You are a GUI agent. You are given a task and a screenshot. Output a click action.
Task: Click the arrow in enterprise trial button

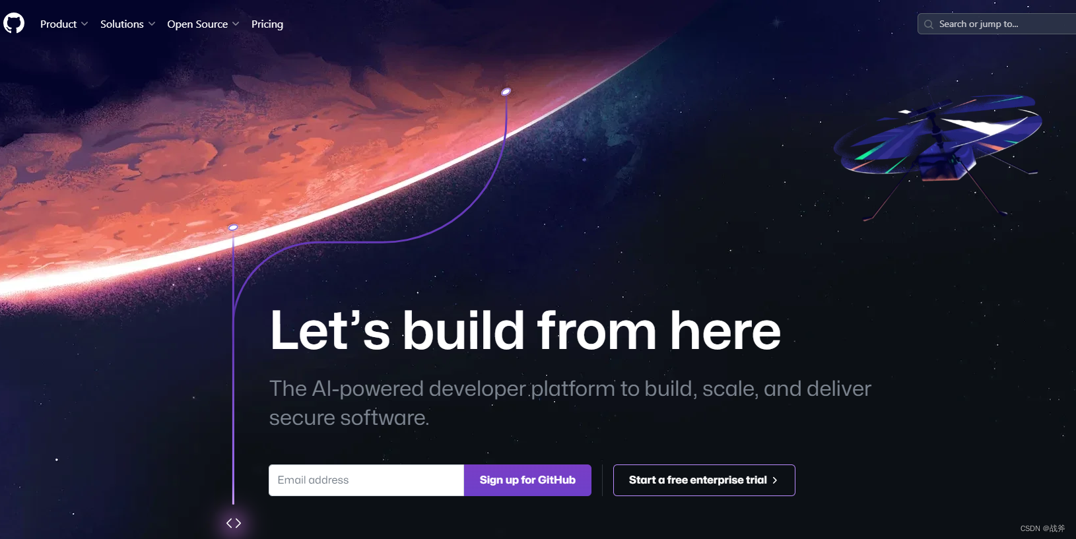point(775,480)
